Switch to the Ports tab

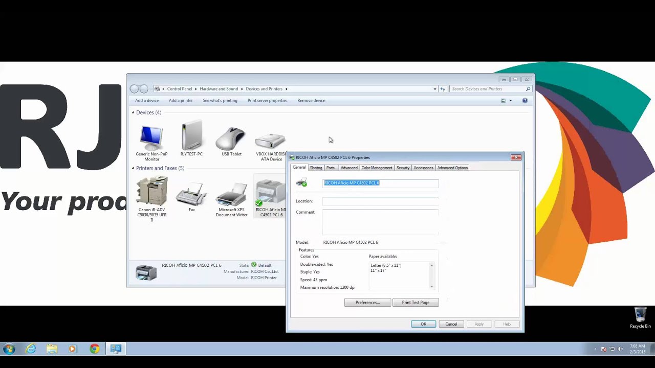(331, 168)
